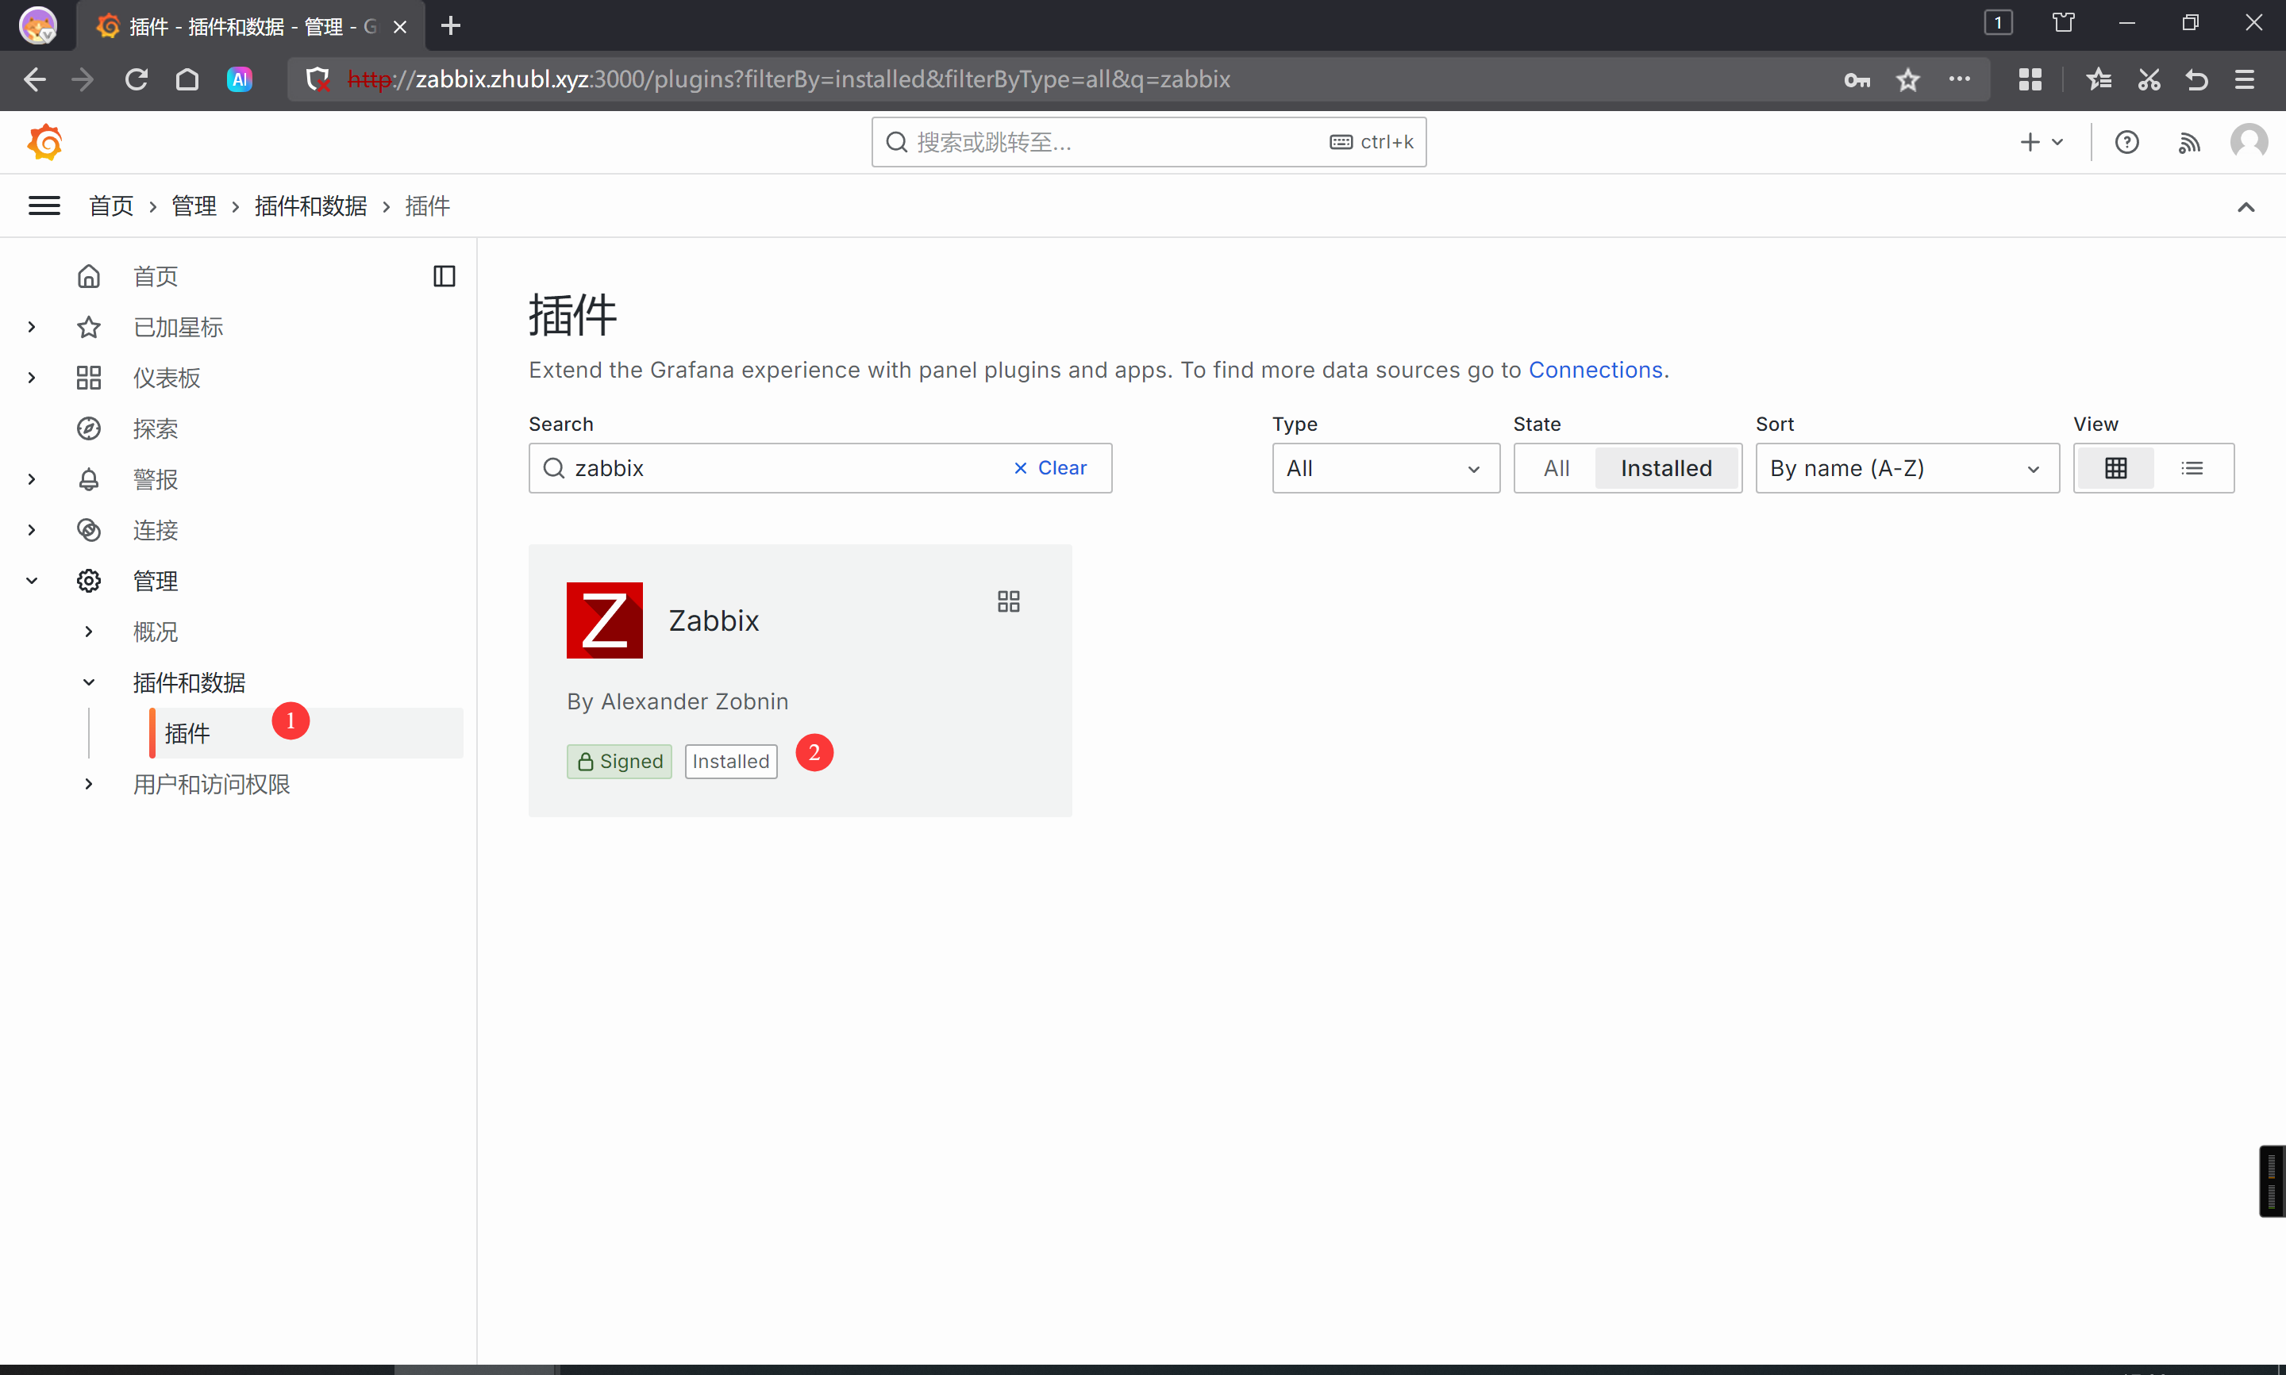The height and width of the screenshot is (1375, 2286).
Task: Open 已加星标 starred section
Action: point(178,327)
